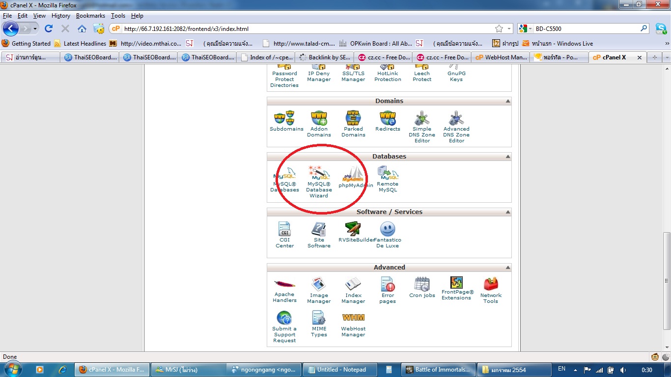Image resolution: width=671 pixels, height=377 pixels.
Task: Open the URL history dropdown
Action: (x=509, y=29)
